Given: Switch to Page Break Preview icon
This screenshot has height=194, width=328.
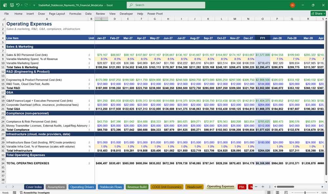Looking at the screenshot, I should point(286,192).
